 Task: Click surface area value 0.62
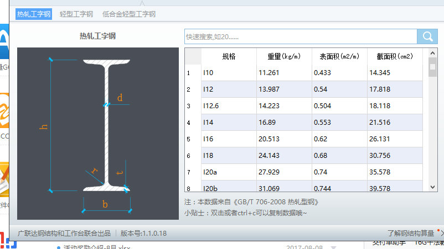point(339,139)
